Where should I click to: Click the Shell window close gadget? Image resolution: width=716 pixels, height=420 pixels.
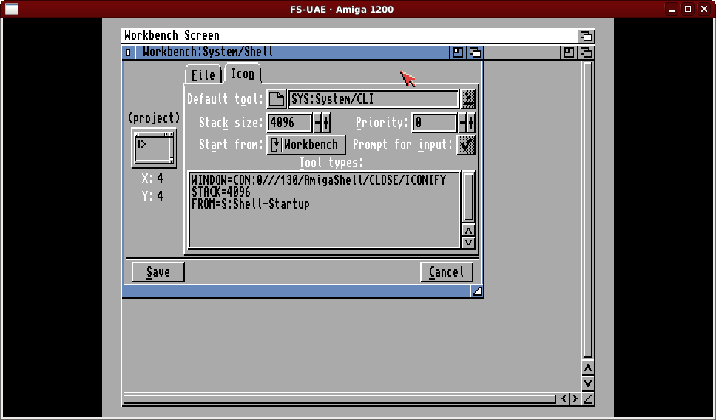coord(128,52)
